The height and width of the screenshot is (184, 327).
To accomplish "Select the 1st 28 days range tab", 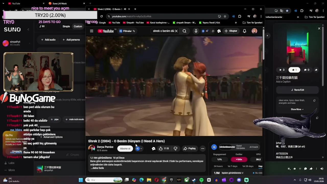I will pyautogui.click(x=248, y=166).
